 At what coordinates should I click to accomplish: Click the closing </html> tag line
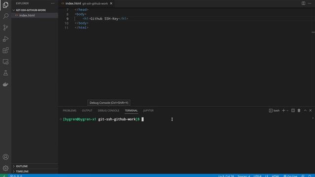[x=81, y=28]
